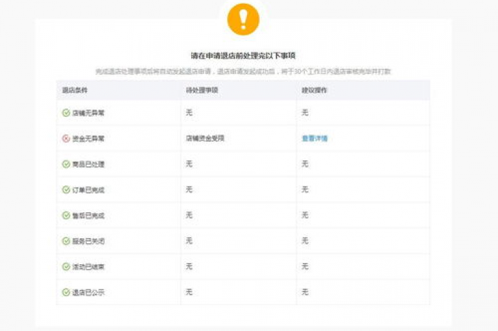Click 待处理事项 value 无 in 订单已完成 row
Viewport: 498px width, 331px height.
click(x=189, y=190)
